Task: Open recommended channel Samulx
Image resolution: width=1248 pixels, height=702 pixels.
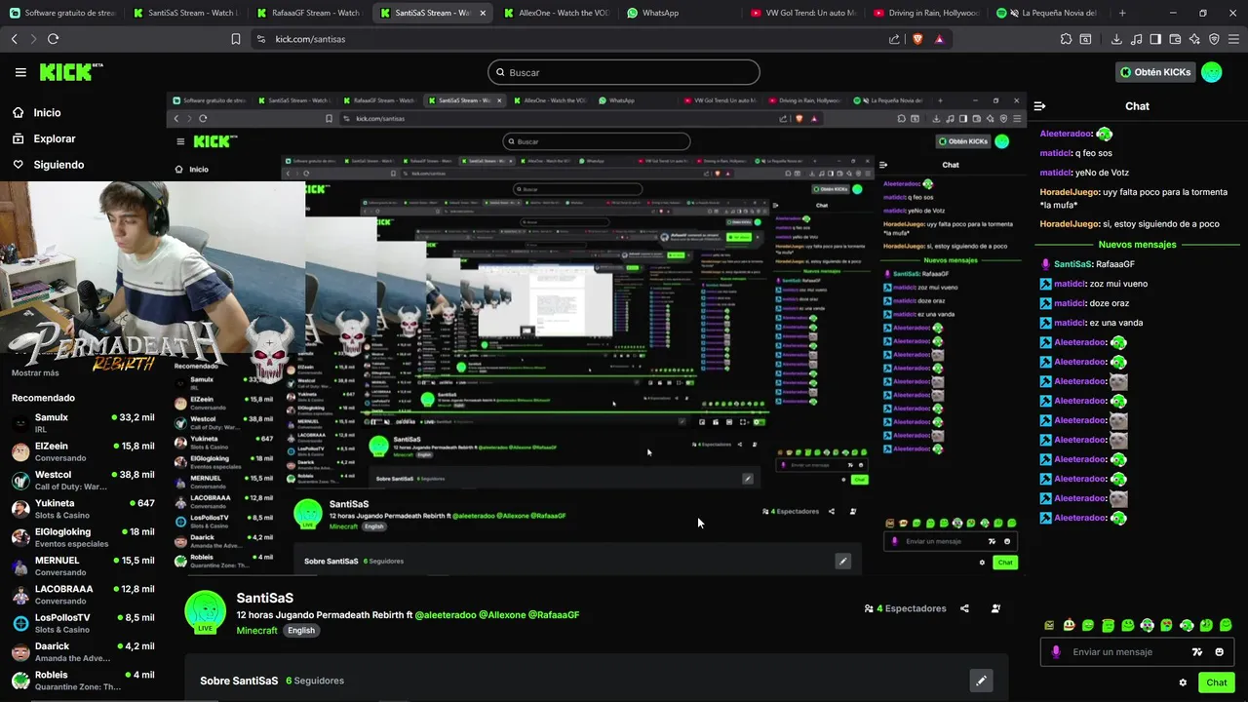Action: coord(83,423)
